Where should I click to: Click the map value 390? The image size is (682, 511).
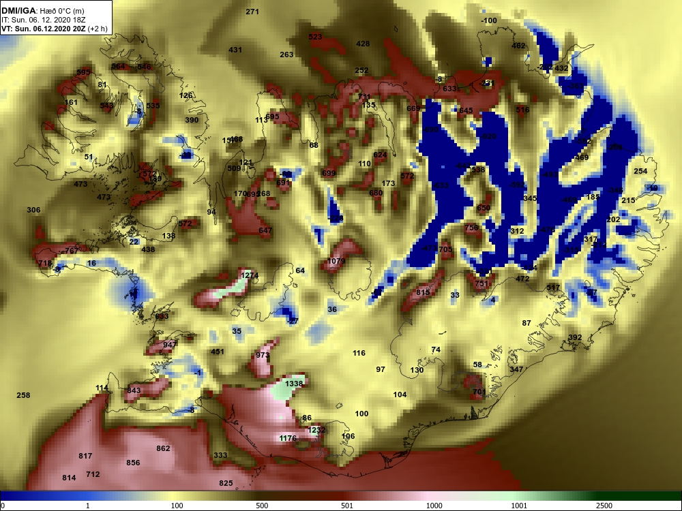tap(192, 120)
